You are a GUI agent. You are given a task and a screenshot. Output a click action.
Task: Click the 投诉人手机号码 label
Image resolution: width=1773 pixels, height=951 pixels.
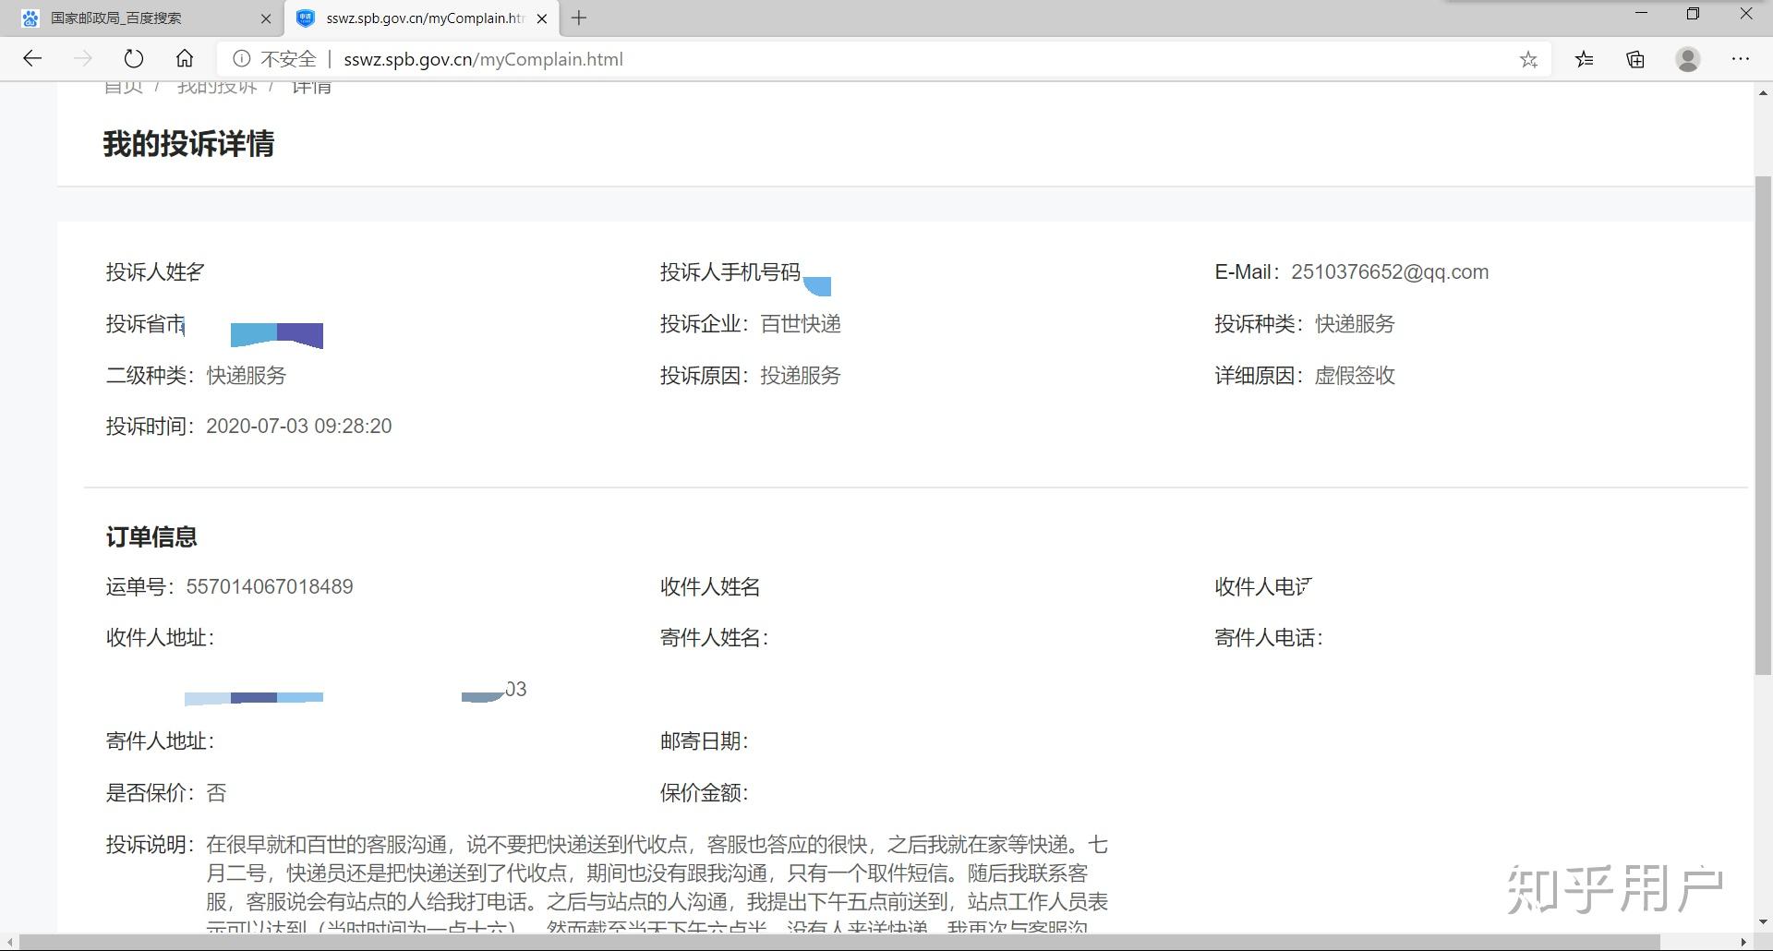[x=730, y=272]
